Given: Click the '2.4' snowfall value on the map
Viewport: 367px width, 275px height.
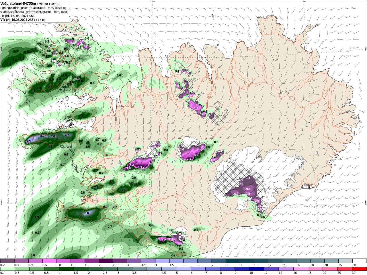Looking at the screenshot, I should pos(189,159).
